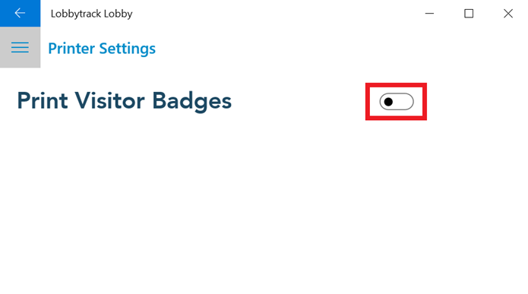Click the X icon at window corner
This screenshot has width=528, height=294.
coord(508,14)
